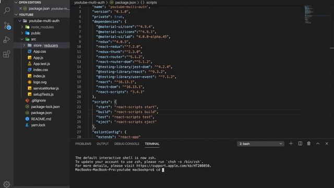Open logo.svg file
Viewport: 334px width, 188px height.
40,82
